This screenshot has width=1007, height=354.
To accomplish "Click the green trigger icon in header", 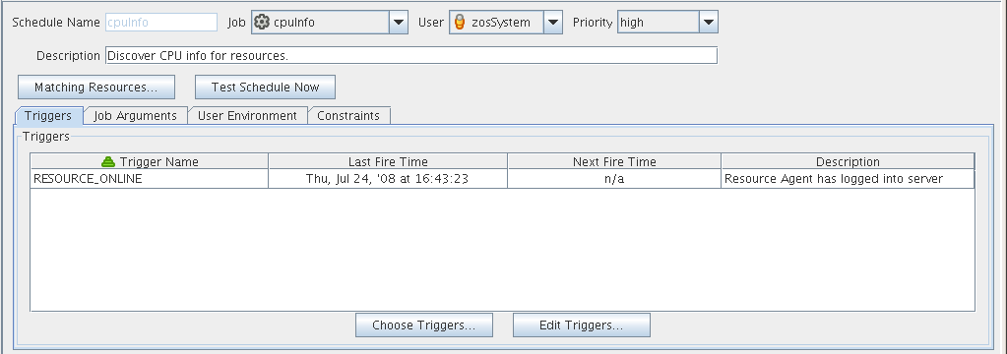I will point(108,161).
